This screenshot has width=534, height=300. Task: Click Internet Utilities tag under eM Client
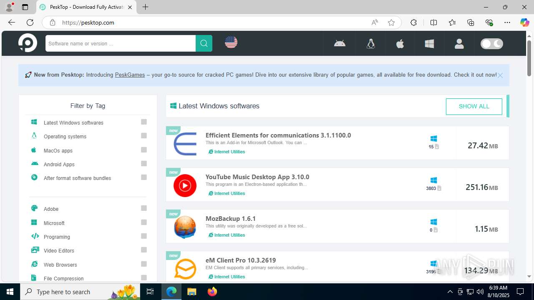227,277
